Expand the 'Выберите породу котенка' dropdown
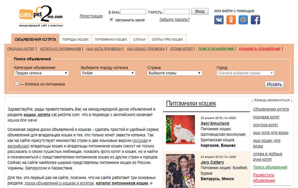298x188 pixels. (108, 73)
